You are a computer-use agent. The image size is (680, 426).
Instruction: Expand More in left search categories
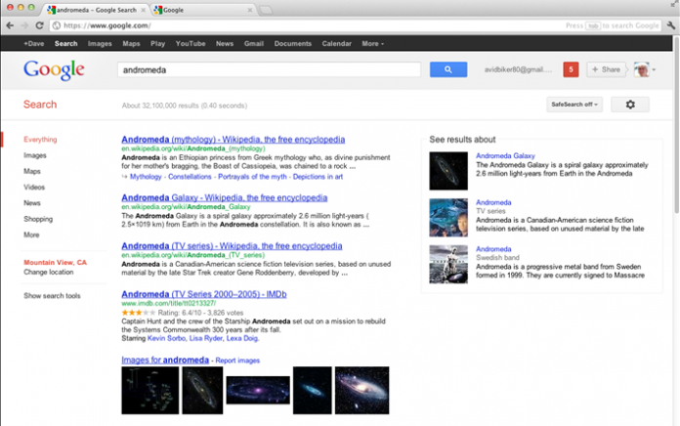[x=31, y=234]
